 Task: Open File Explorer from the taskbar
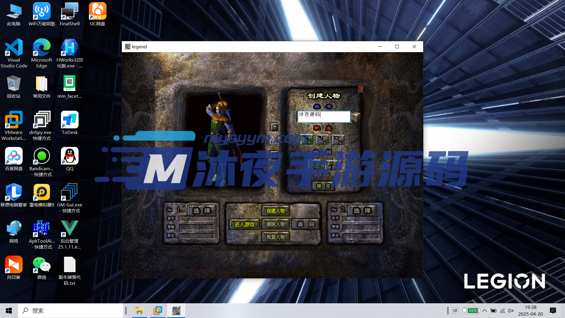[139, 311]
